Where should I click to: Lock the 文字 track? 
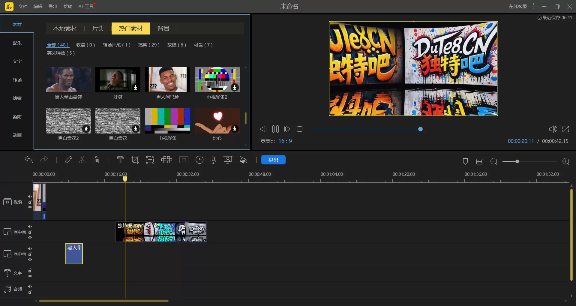click(x=30, y=271)
